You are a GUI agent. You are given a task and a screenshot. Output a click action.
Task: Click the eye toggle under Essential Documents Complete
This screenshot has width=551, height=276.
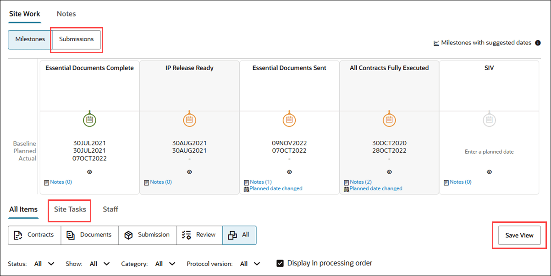click(89, 172)
